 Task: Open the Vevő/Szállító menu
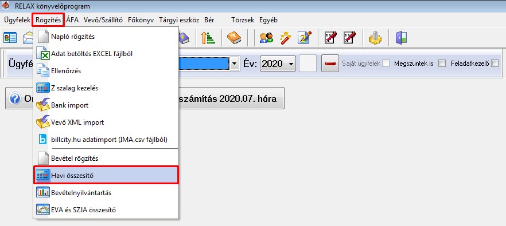pos(103,20)
